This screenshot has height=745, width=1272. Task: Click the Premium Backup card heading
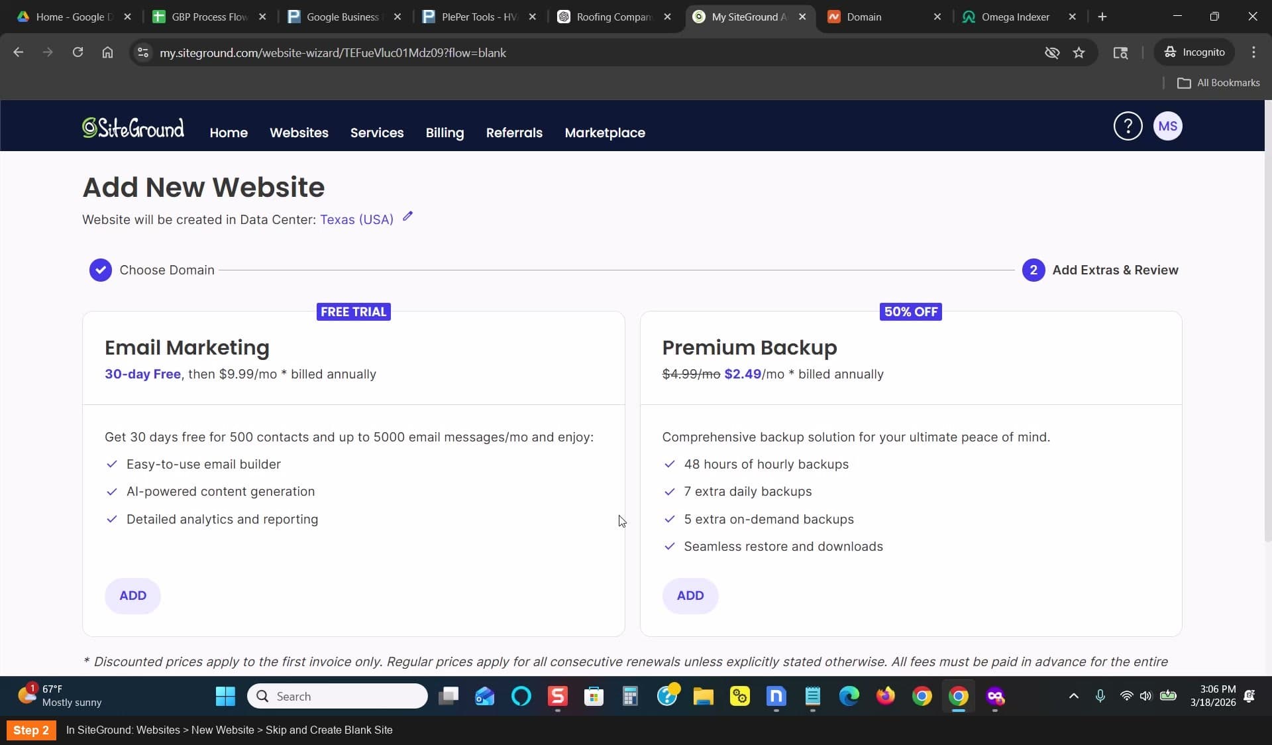pyautogui.click(x=749, y=347)
